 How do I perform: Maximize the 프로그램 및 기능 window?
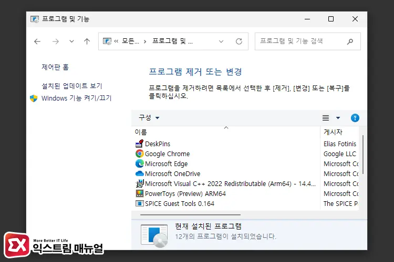pyautogui.click(x=331, y=19)
